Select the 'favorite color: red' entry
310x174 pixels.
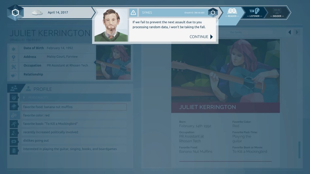click(x=74, y=115)
